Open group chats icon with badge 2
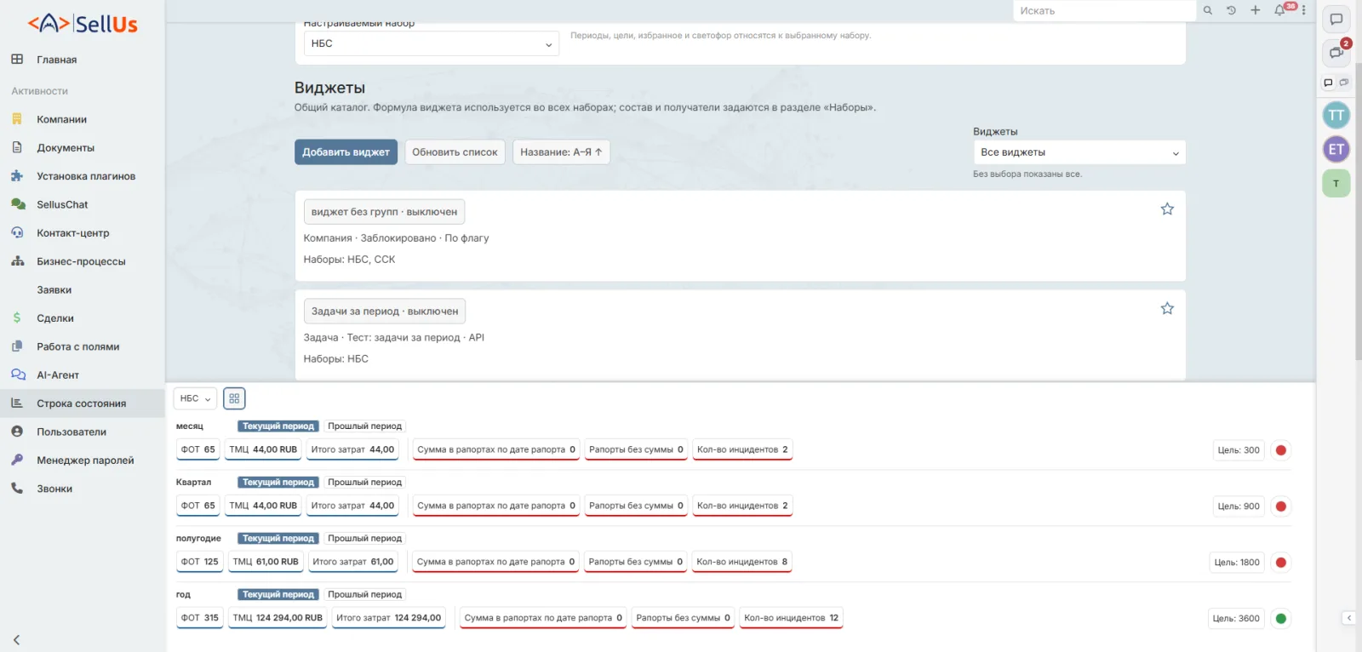This screenshot has width=1362, height=652. (x=1336, y=52)
